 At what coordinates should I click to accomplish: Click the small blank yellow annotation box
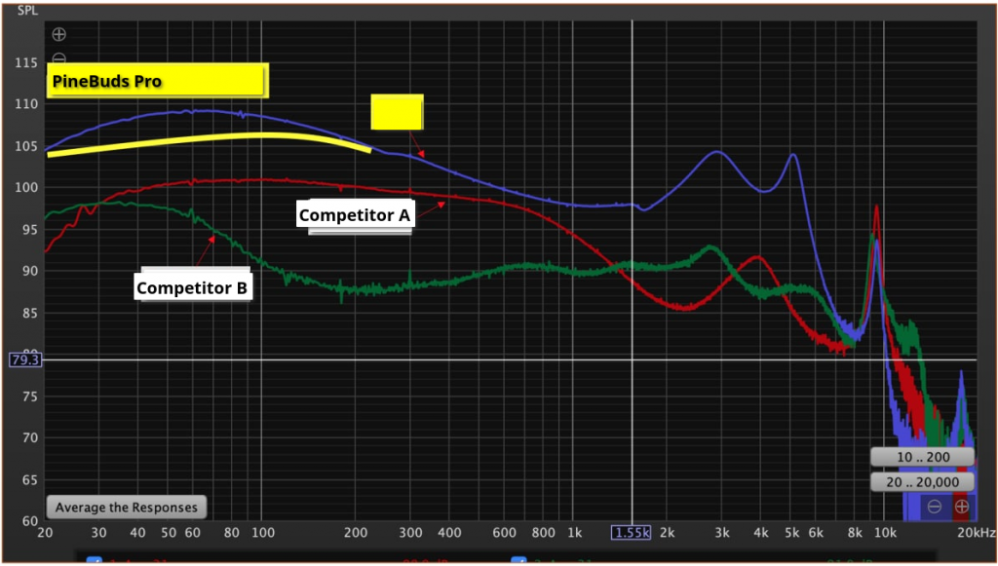(397, 112)
